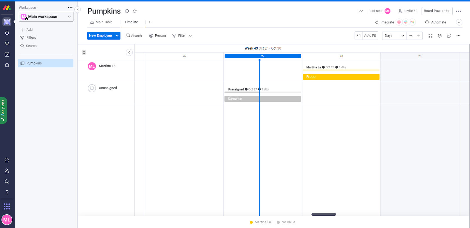Open the Days time scale dropdown

(394, 36)
